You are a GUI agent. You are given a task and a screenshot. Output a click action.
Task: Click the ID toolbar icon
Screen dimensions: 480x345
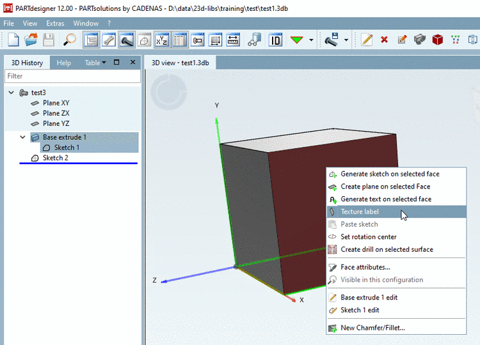pyautogui.click(x=275, y=40)
